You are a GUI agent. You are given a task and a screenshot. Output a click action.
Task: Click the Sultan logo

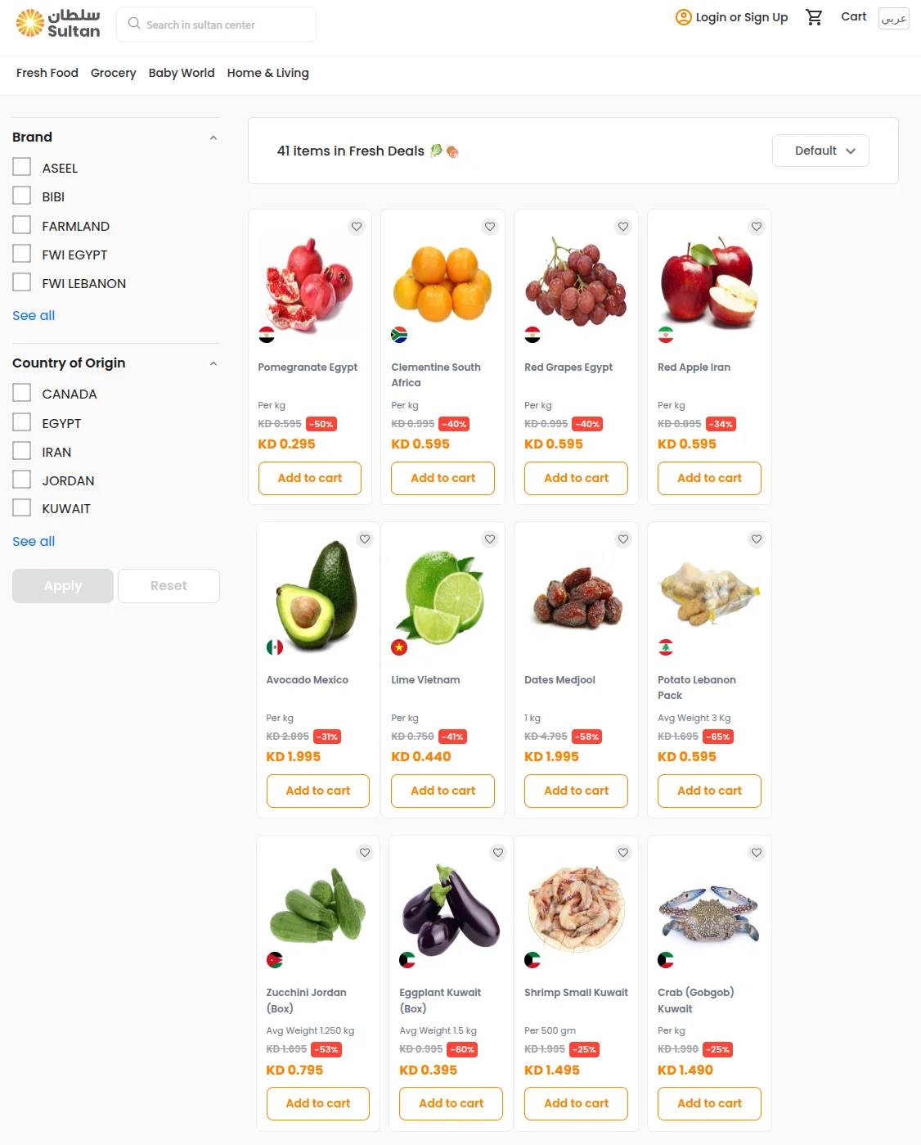coord(58,24)
